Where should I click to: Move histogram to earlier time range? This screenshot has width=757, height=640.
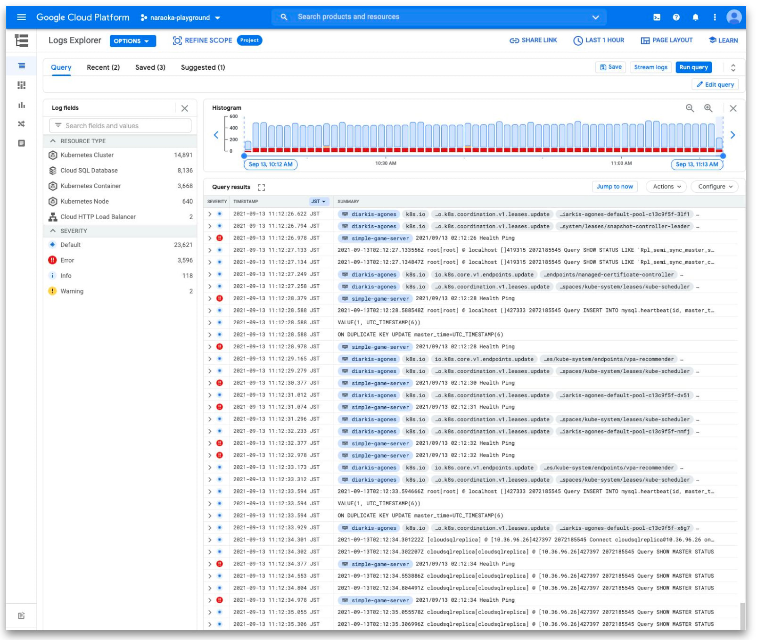point(216,135)
